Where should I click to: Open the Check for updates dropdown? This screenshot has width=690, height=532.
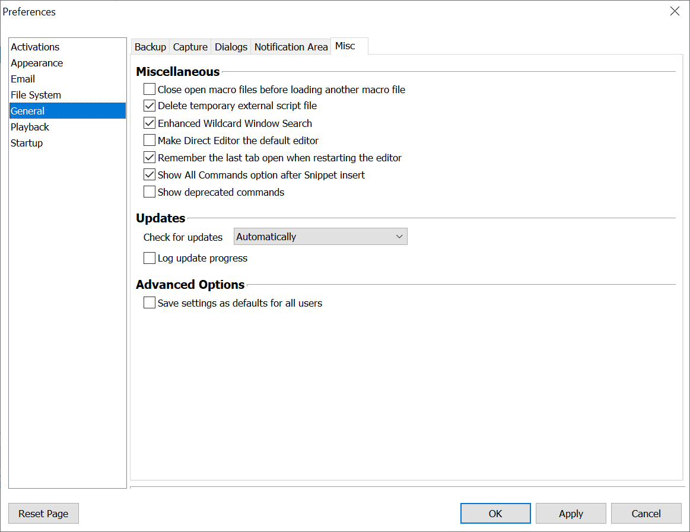(x=320, y=237)
